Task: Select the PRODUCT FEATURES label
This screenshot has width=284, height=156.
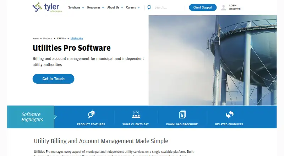Action: 91,124
